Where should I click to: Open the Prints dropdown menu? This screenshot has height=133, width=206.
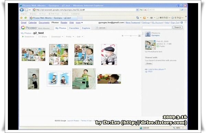pyautogui.click(x=70, y=36)
